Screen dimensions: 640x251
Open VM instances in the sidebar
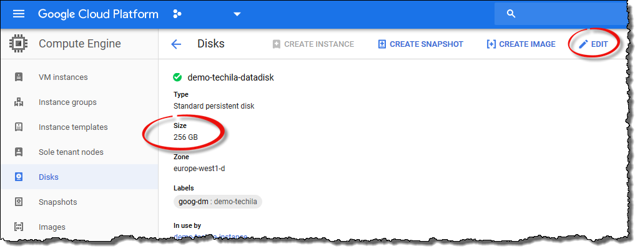[x=63, y=77]
